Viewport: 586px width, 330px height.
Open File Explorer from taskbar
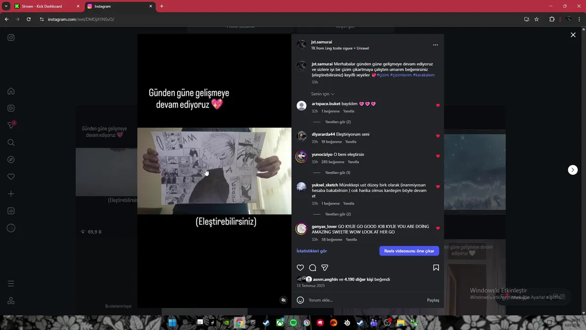point(401,323)
